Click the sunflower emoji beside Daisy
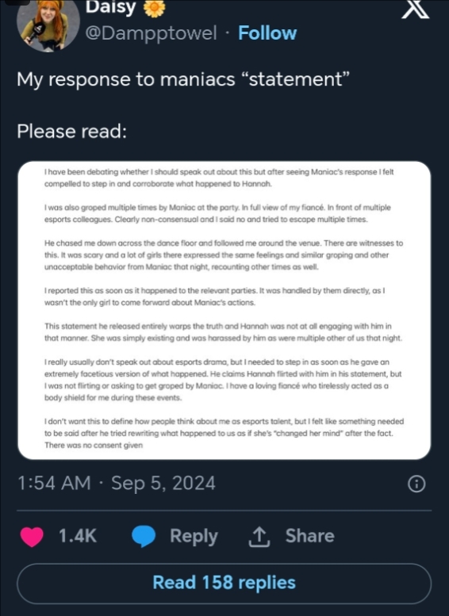The width and height of the screenshot is (449, 616). pos(155,8)
